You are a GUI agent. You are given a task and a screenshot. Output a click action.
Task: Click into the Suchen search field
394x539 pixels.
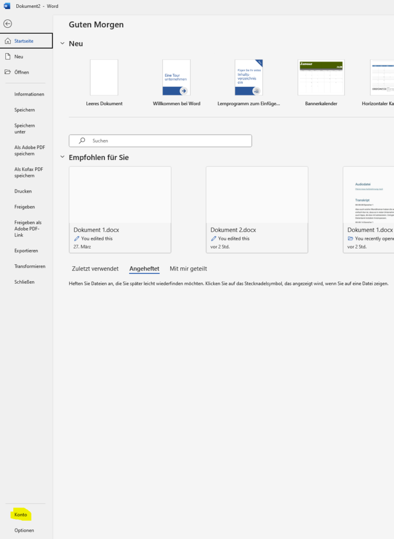pos(160,141)
